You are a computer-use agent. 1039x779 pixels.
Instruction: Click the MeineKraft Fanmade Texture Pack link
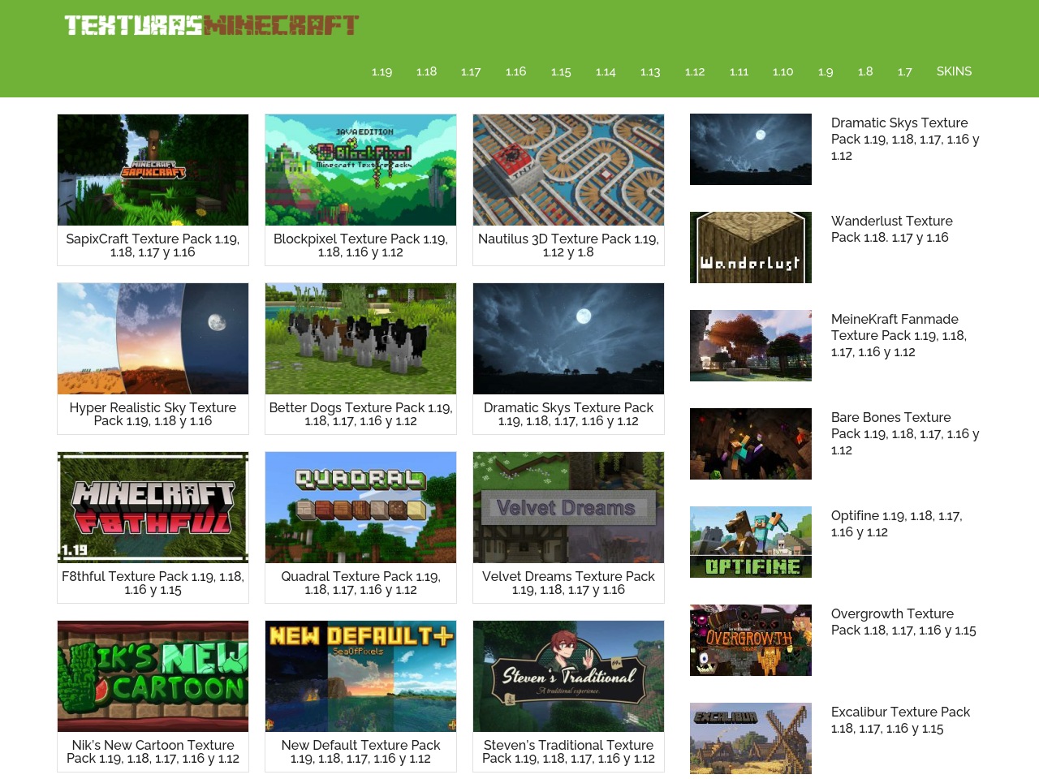(899, 335)
